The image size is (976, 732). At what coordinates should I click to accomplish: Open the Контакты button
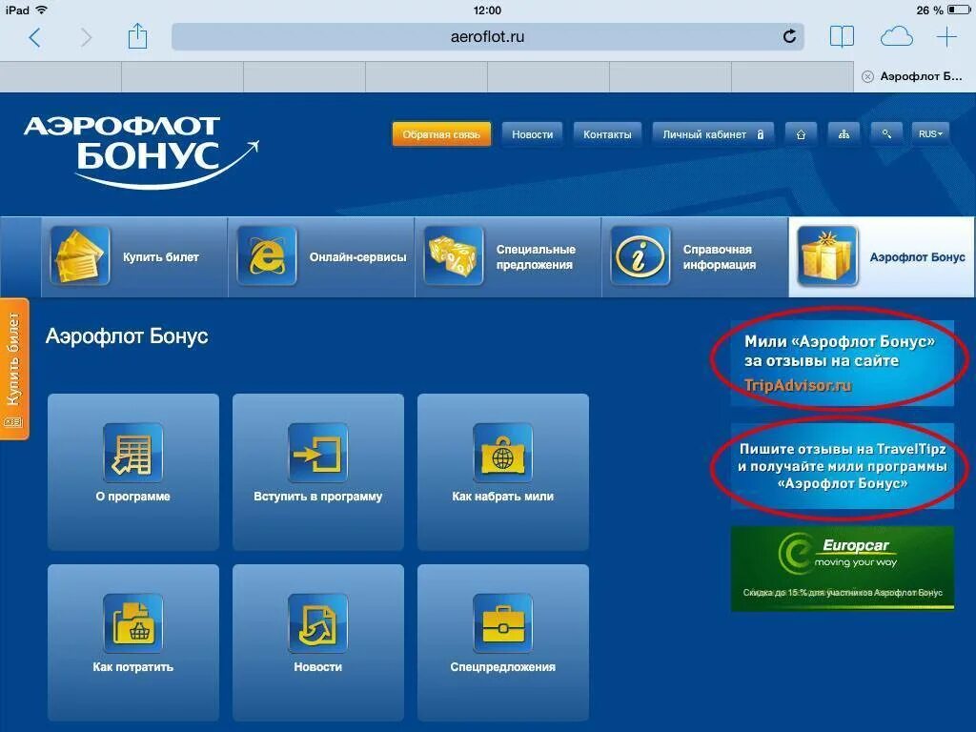[607, 134]
